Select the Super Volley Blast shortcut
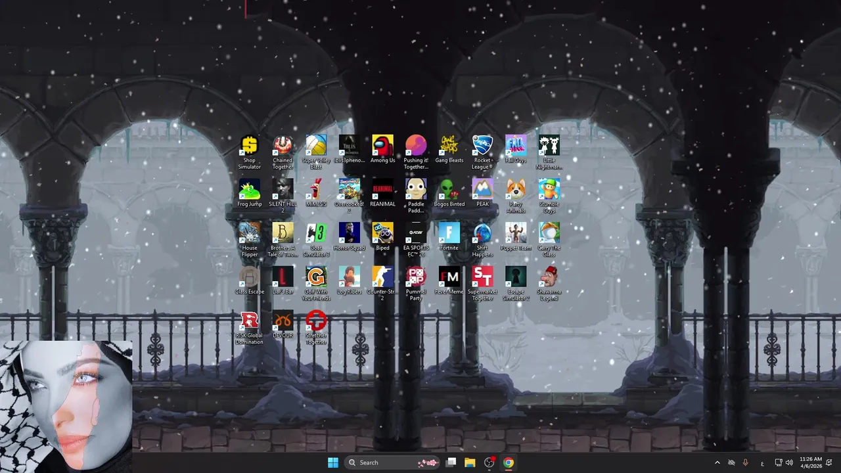Viewport: 841px width, 473px height. coord(316,152)
